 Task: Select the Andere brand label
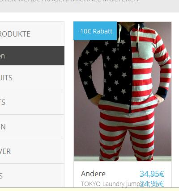tap(93, 174)
